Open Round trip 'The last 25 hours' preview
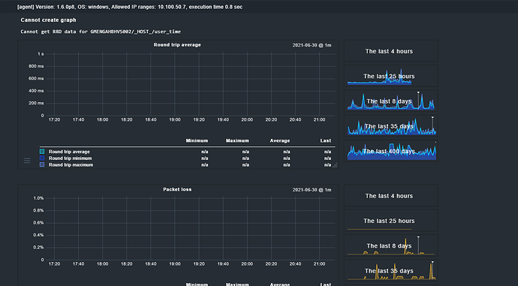The height and width of the screenshot is (286, 518). tap(391, 76)
